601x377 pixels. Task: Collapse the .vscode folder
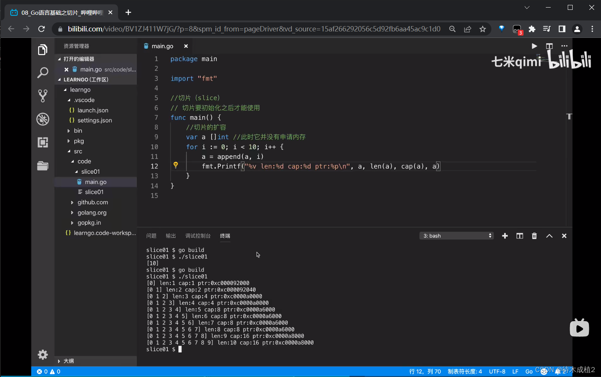click(69, 100)
